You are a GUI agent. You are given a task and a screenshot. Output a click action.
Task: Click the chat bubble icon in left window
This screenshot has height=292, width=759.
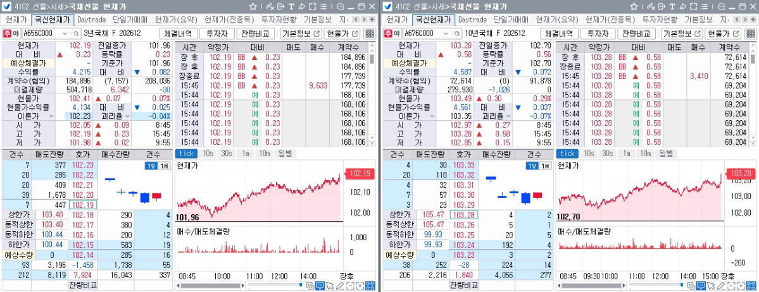click(x=341, y=7)
